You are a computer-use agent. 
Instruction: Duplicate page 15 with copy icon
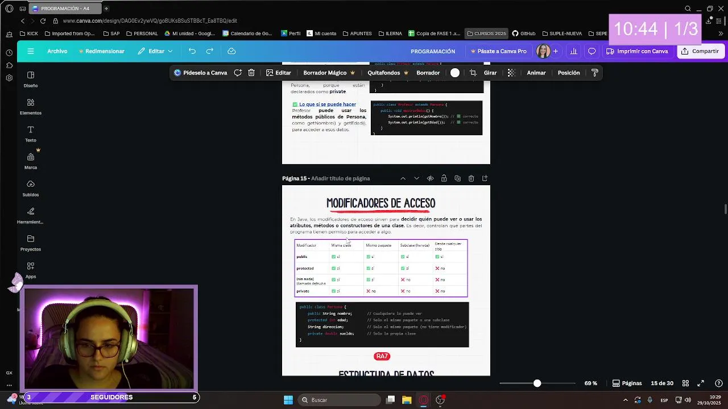pos(457,178)
